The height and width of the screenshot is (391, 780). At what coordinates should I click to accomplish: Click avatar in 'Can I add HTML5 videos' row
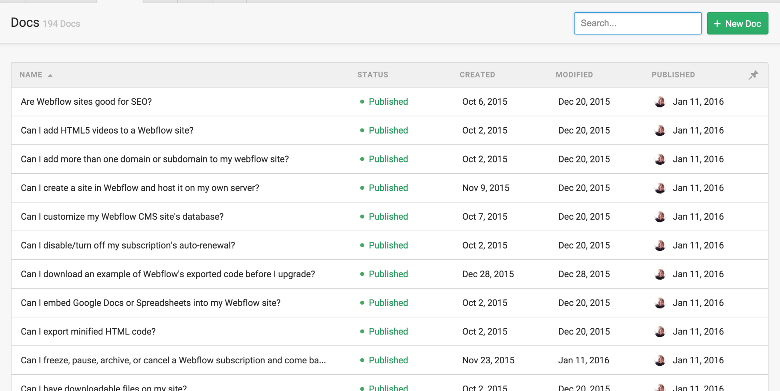(660, 130)
